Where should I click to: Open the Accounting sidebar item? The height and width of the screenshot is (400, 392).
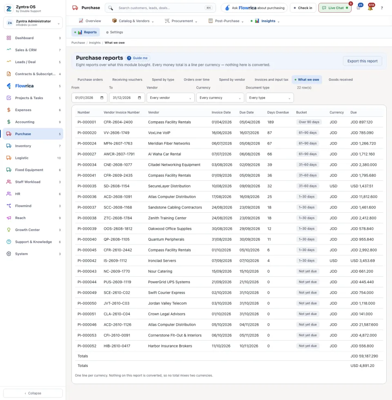click(33, 122)
